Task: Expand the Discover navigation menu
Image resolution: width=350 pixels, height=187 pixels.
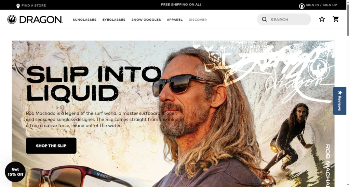Action: tap(198, 19)
